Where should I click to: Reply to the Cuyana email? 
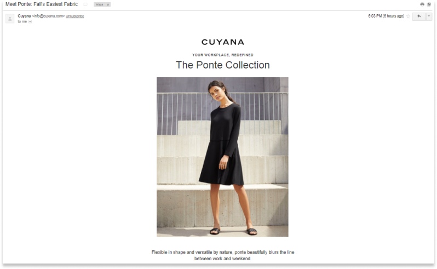tap(419, 16)
